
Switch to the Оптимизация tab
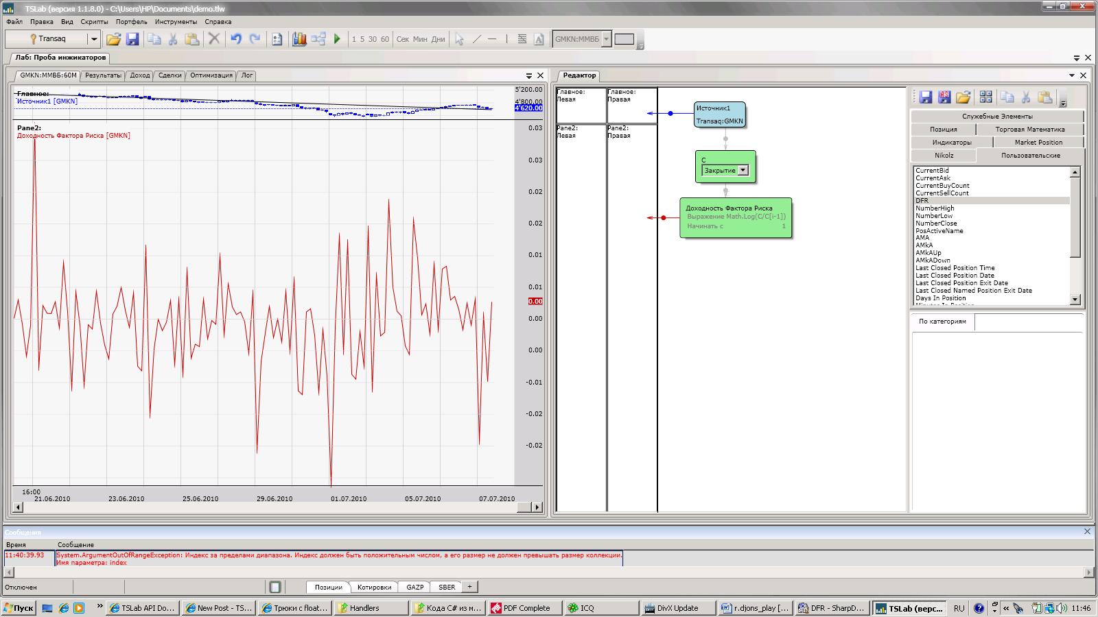click(x=211, y=75)
